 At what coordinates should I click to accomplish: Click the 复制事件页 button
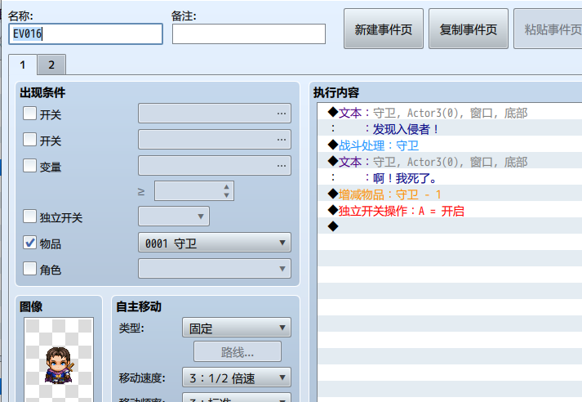click(x=469, y=29)
